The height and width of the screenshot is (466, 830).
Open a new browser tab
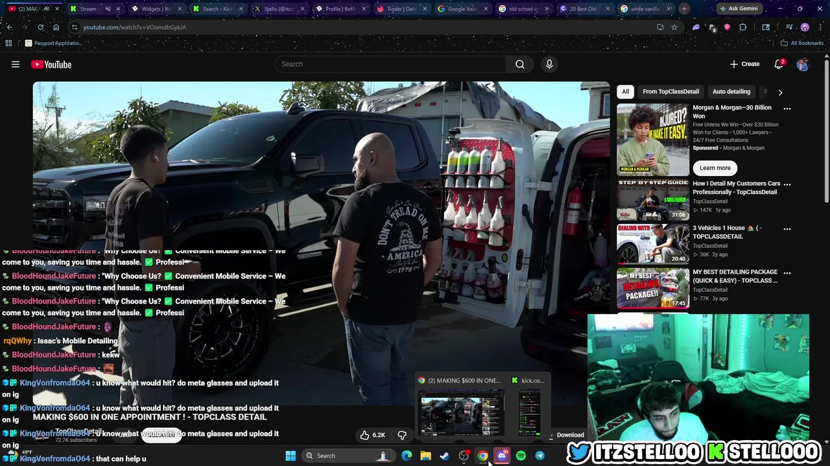point(684,9)
